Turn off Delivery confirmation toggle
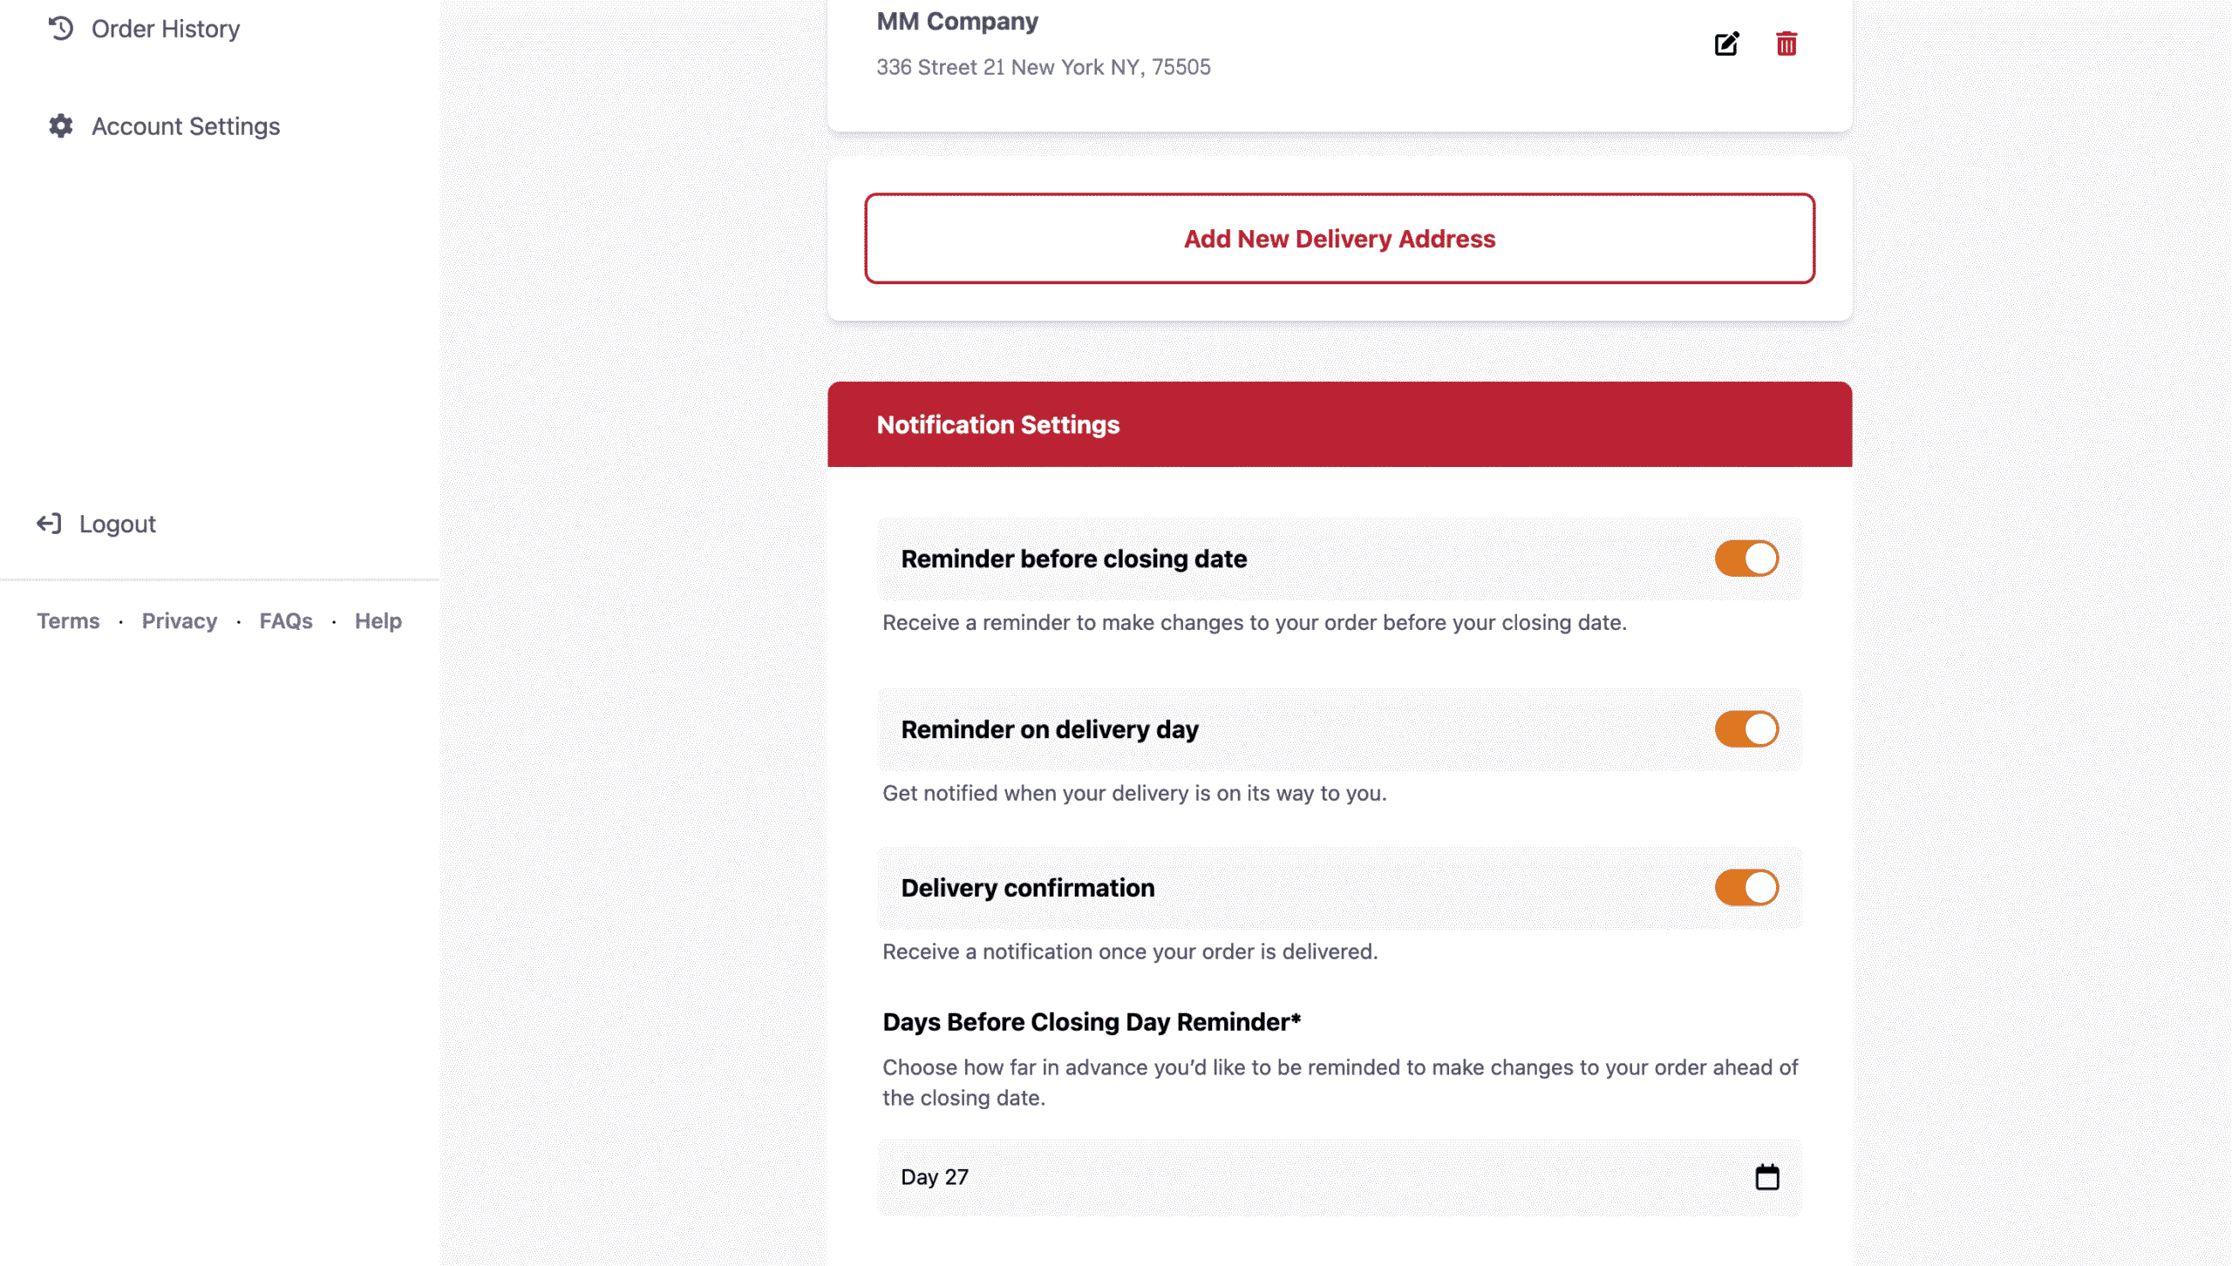 coord(1746,888)
